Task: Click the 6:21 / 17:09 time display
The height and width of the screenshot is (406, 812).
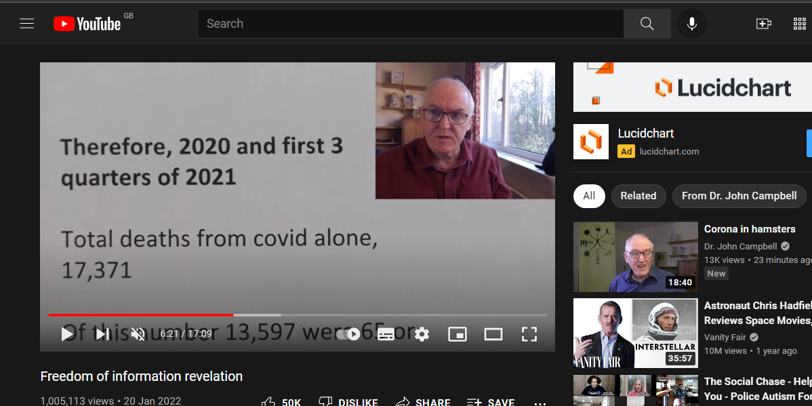Action: point(186,334)
